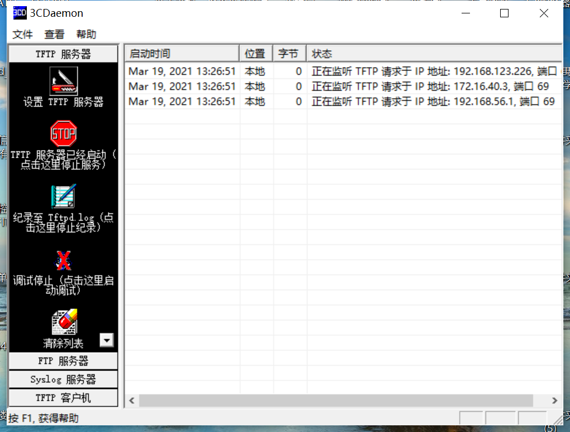The width and height of the screenshot is (570, 432).
Task: Click the red X debug icon
Action: (64, 260)
